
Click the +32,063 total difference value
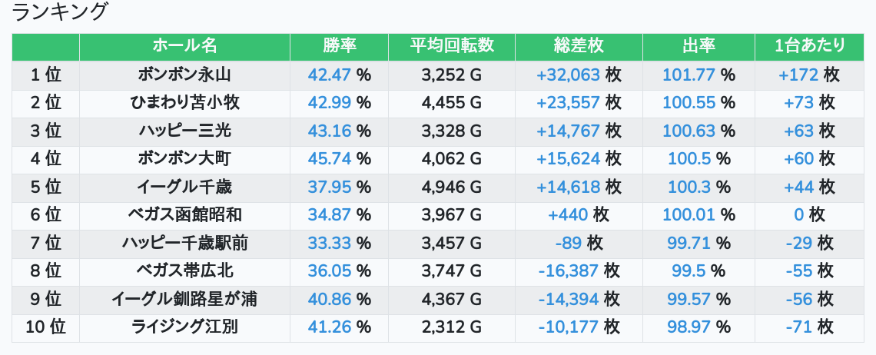click(x=568, y=75)
